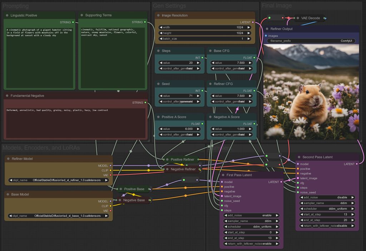366x251 pixels.
Task: Toggle add_noise setting in Second Pass Latent
Action: pos(327,197)
